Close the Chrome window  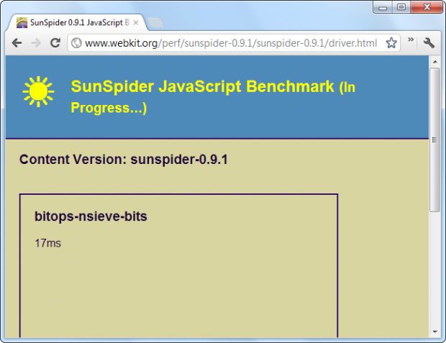(427, 7)
